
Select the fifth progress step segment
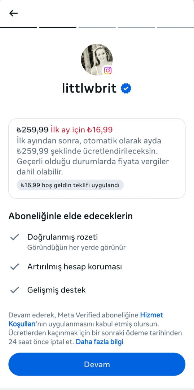[176, 27]
